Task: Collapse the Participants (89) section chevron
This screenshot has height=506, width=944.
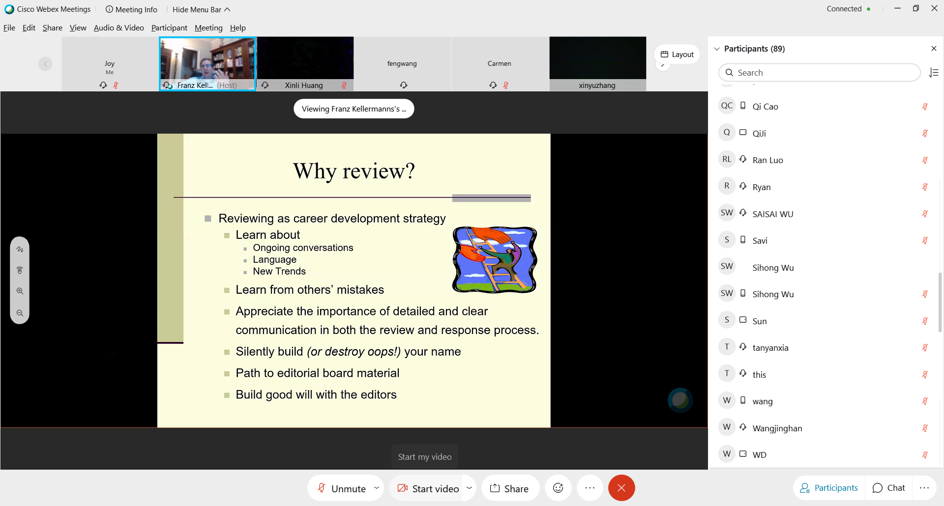Action: [717, 49]
